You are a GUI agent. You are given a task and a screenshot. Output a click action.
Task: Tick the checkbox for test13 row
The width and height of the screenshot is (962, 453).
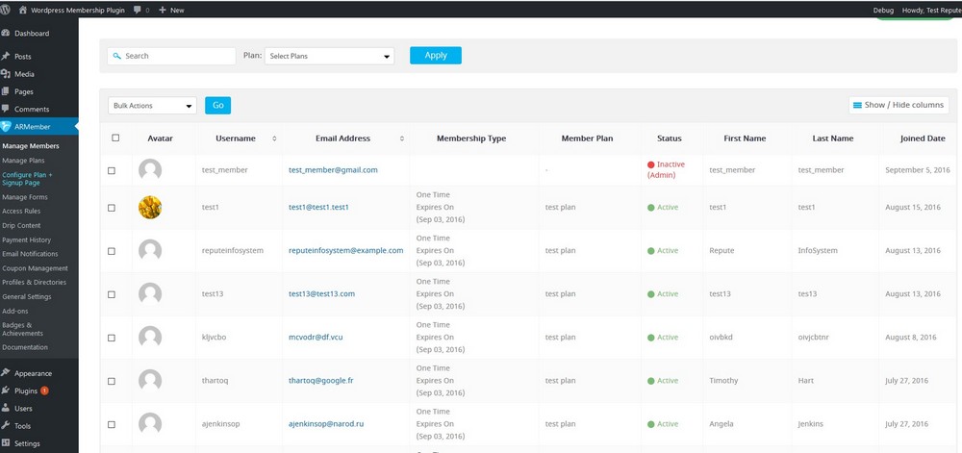(111, 294)
